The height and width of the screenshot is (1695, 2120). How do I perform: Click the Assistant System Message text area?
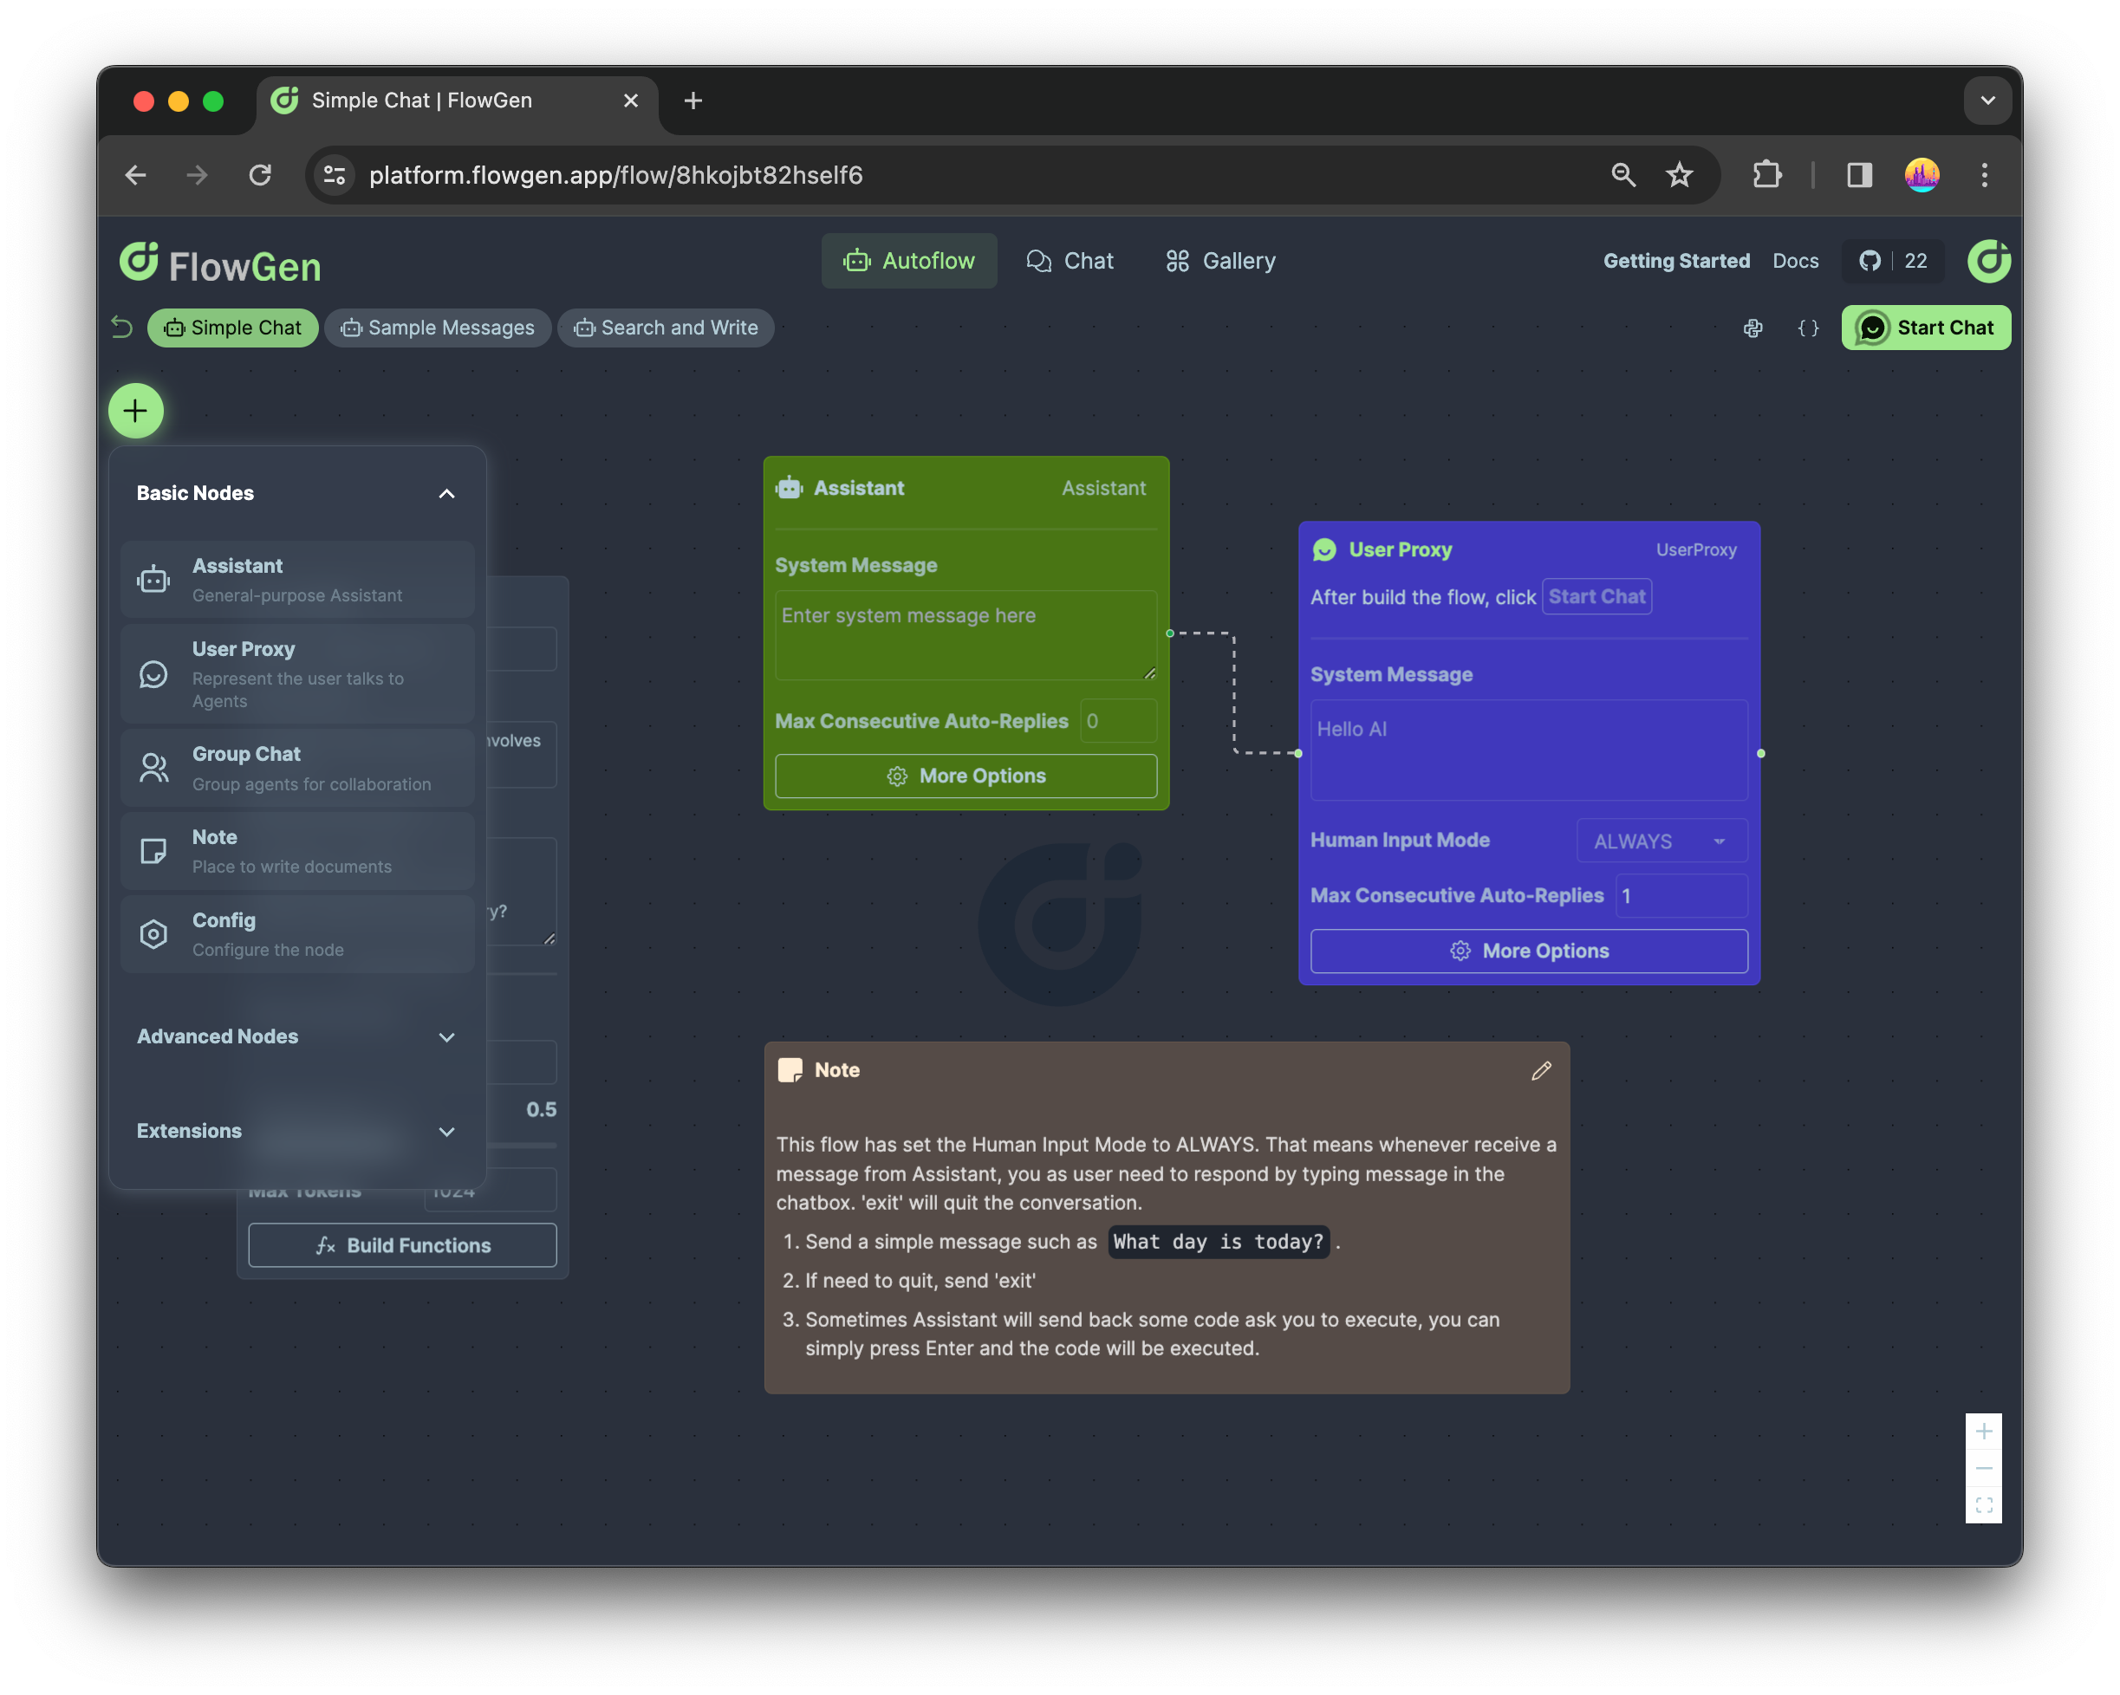click(966, 635)
